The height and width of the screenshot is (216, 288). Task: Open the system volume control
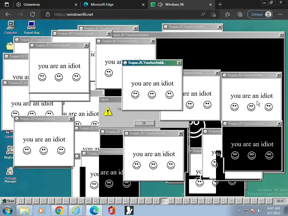pos(259,211)
